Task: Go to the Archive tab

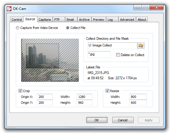Action: click(x=84, y=20)
